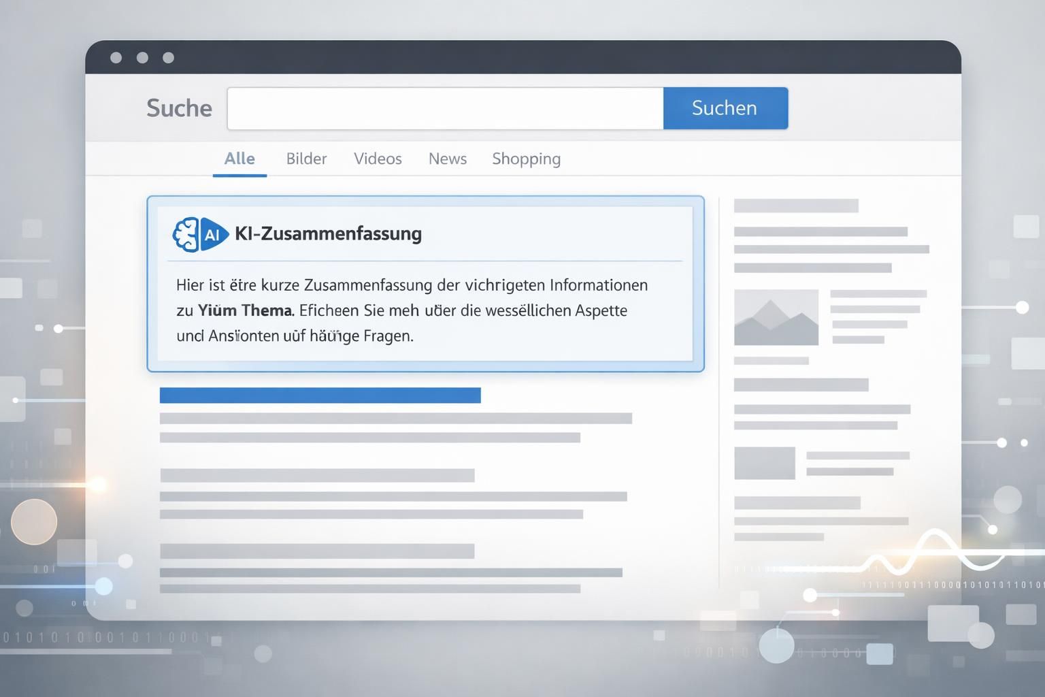
Task: Select the Alle tab
Action: click(239, 159)
